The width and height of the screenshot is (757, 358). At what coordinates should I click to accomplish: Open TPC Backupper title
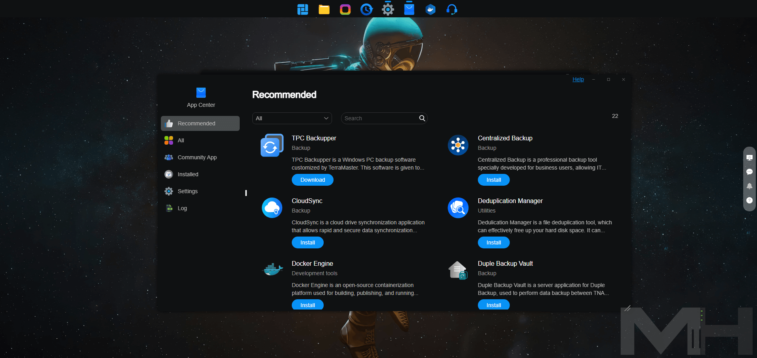click(x=314, y=138)
